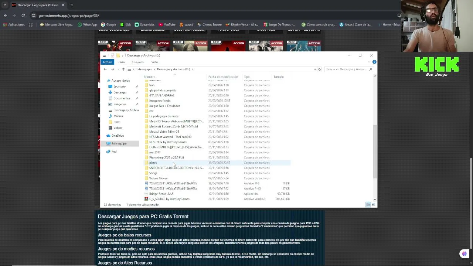Open Música in navigation pane
This screenshot has width=473, height=266.
point(118,116)
